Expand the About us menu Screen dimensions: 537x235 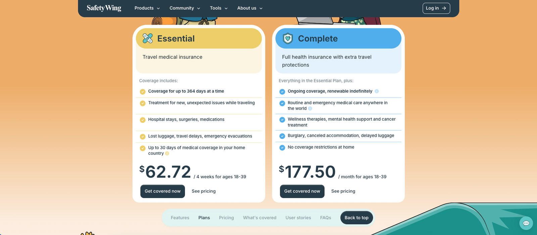(x=250, y=8)
